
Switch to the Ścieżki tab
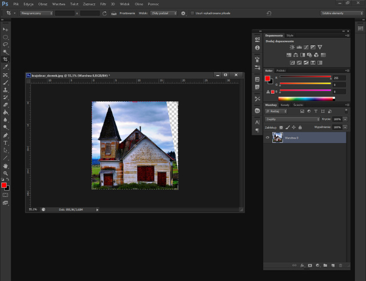(x=298, y=105)
